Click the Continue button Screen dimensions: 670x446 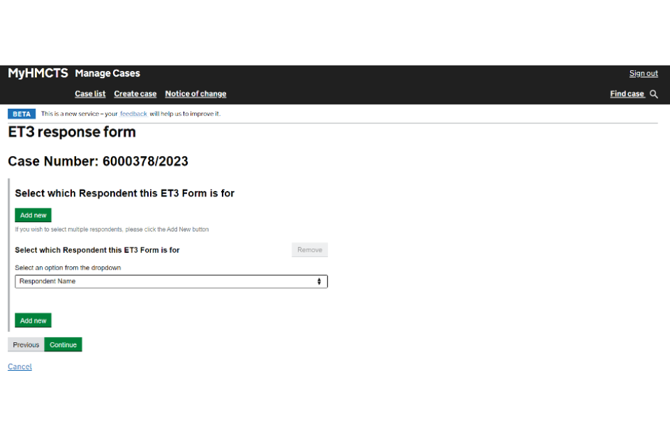point(63,344)
